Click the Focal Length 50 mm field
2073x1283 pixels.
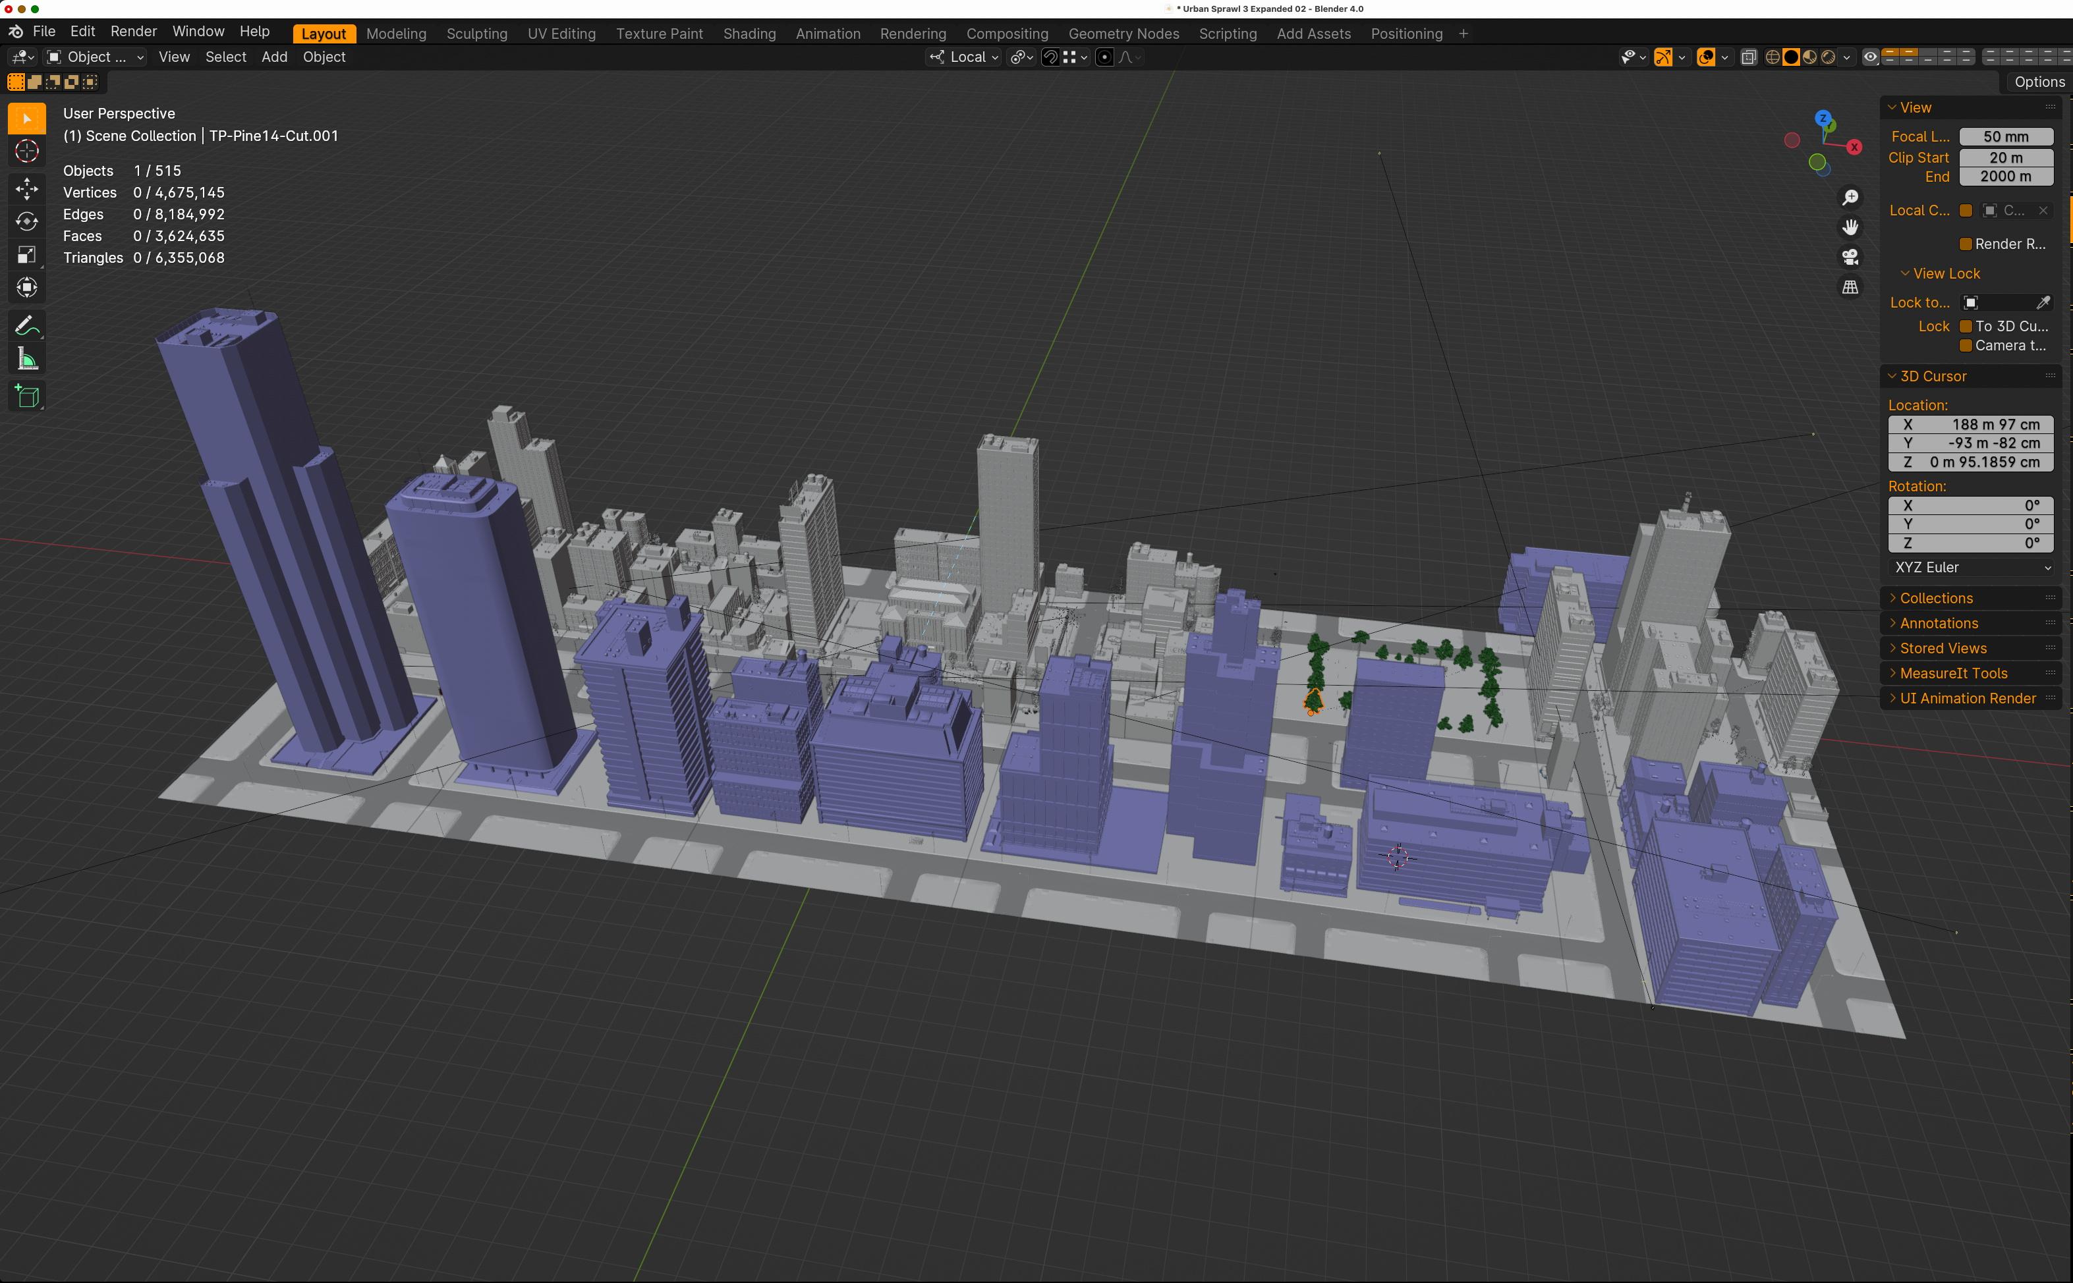[2005, 136]
